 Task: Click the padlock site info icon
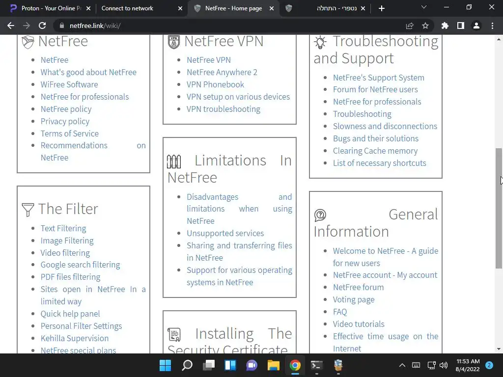[61, 26]
